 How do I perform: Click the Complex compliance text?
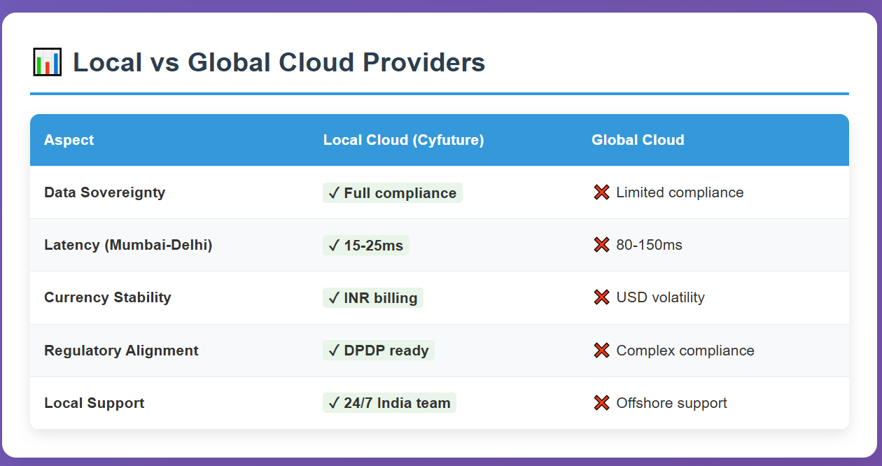[x=685, y=351]
